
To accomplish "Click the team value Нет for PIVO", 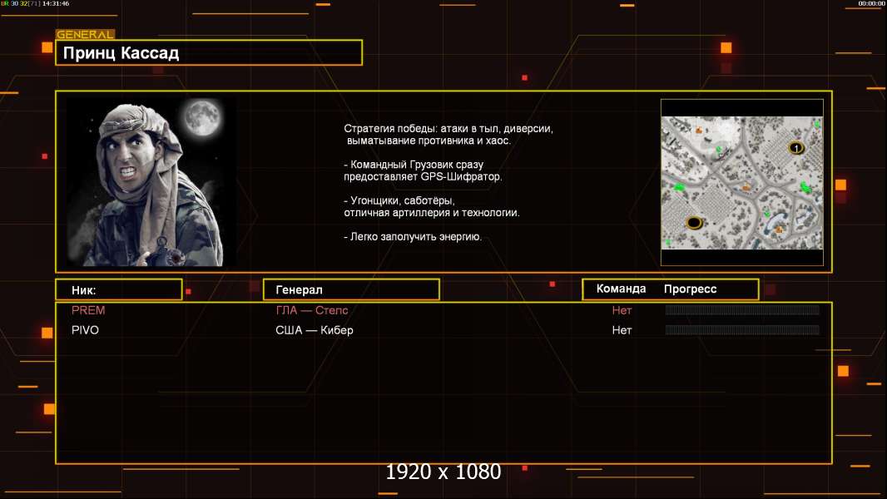I will [622, 330].
